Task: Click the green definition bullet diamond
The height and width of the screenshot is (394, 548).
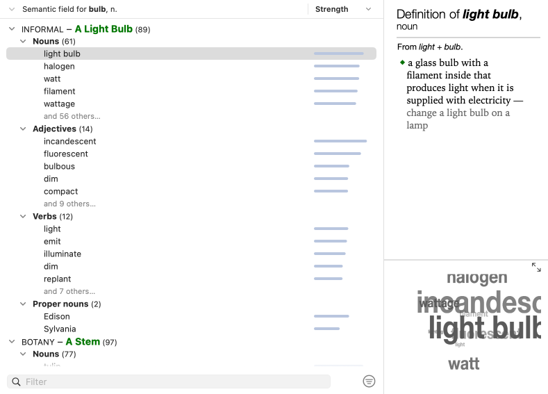Action: pos(401,63)
